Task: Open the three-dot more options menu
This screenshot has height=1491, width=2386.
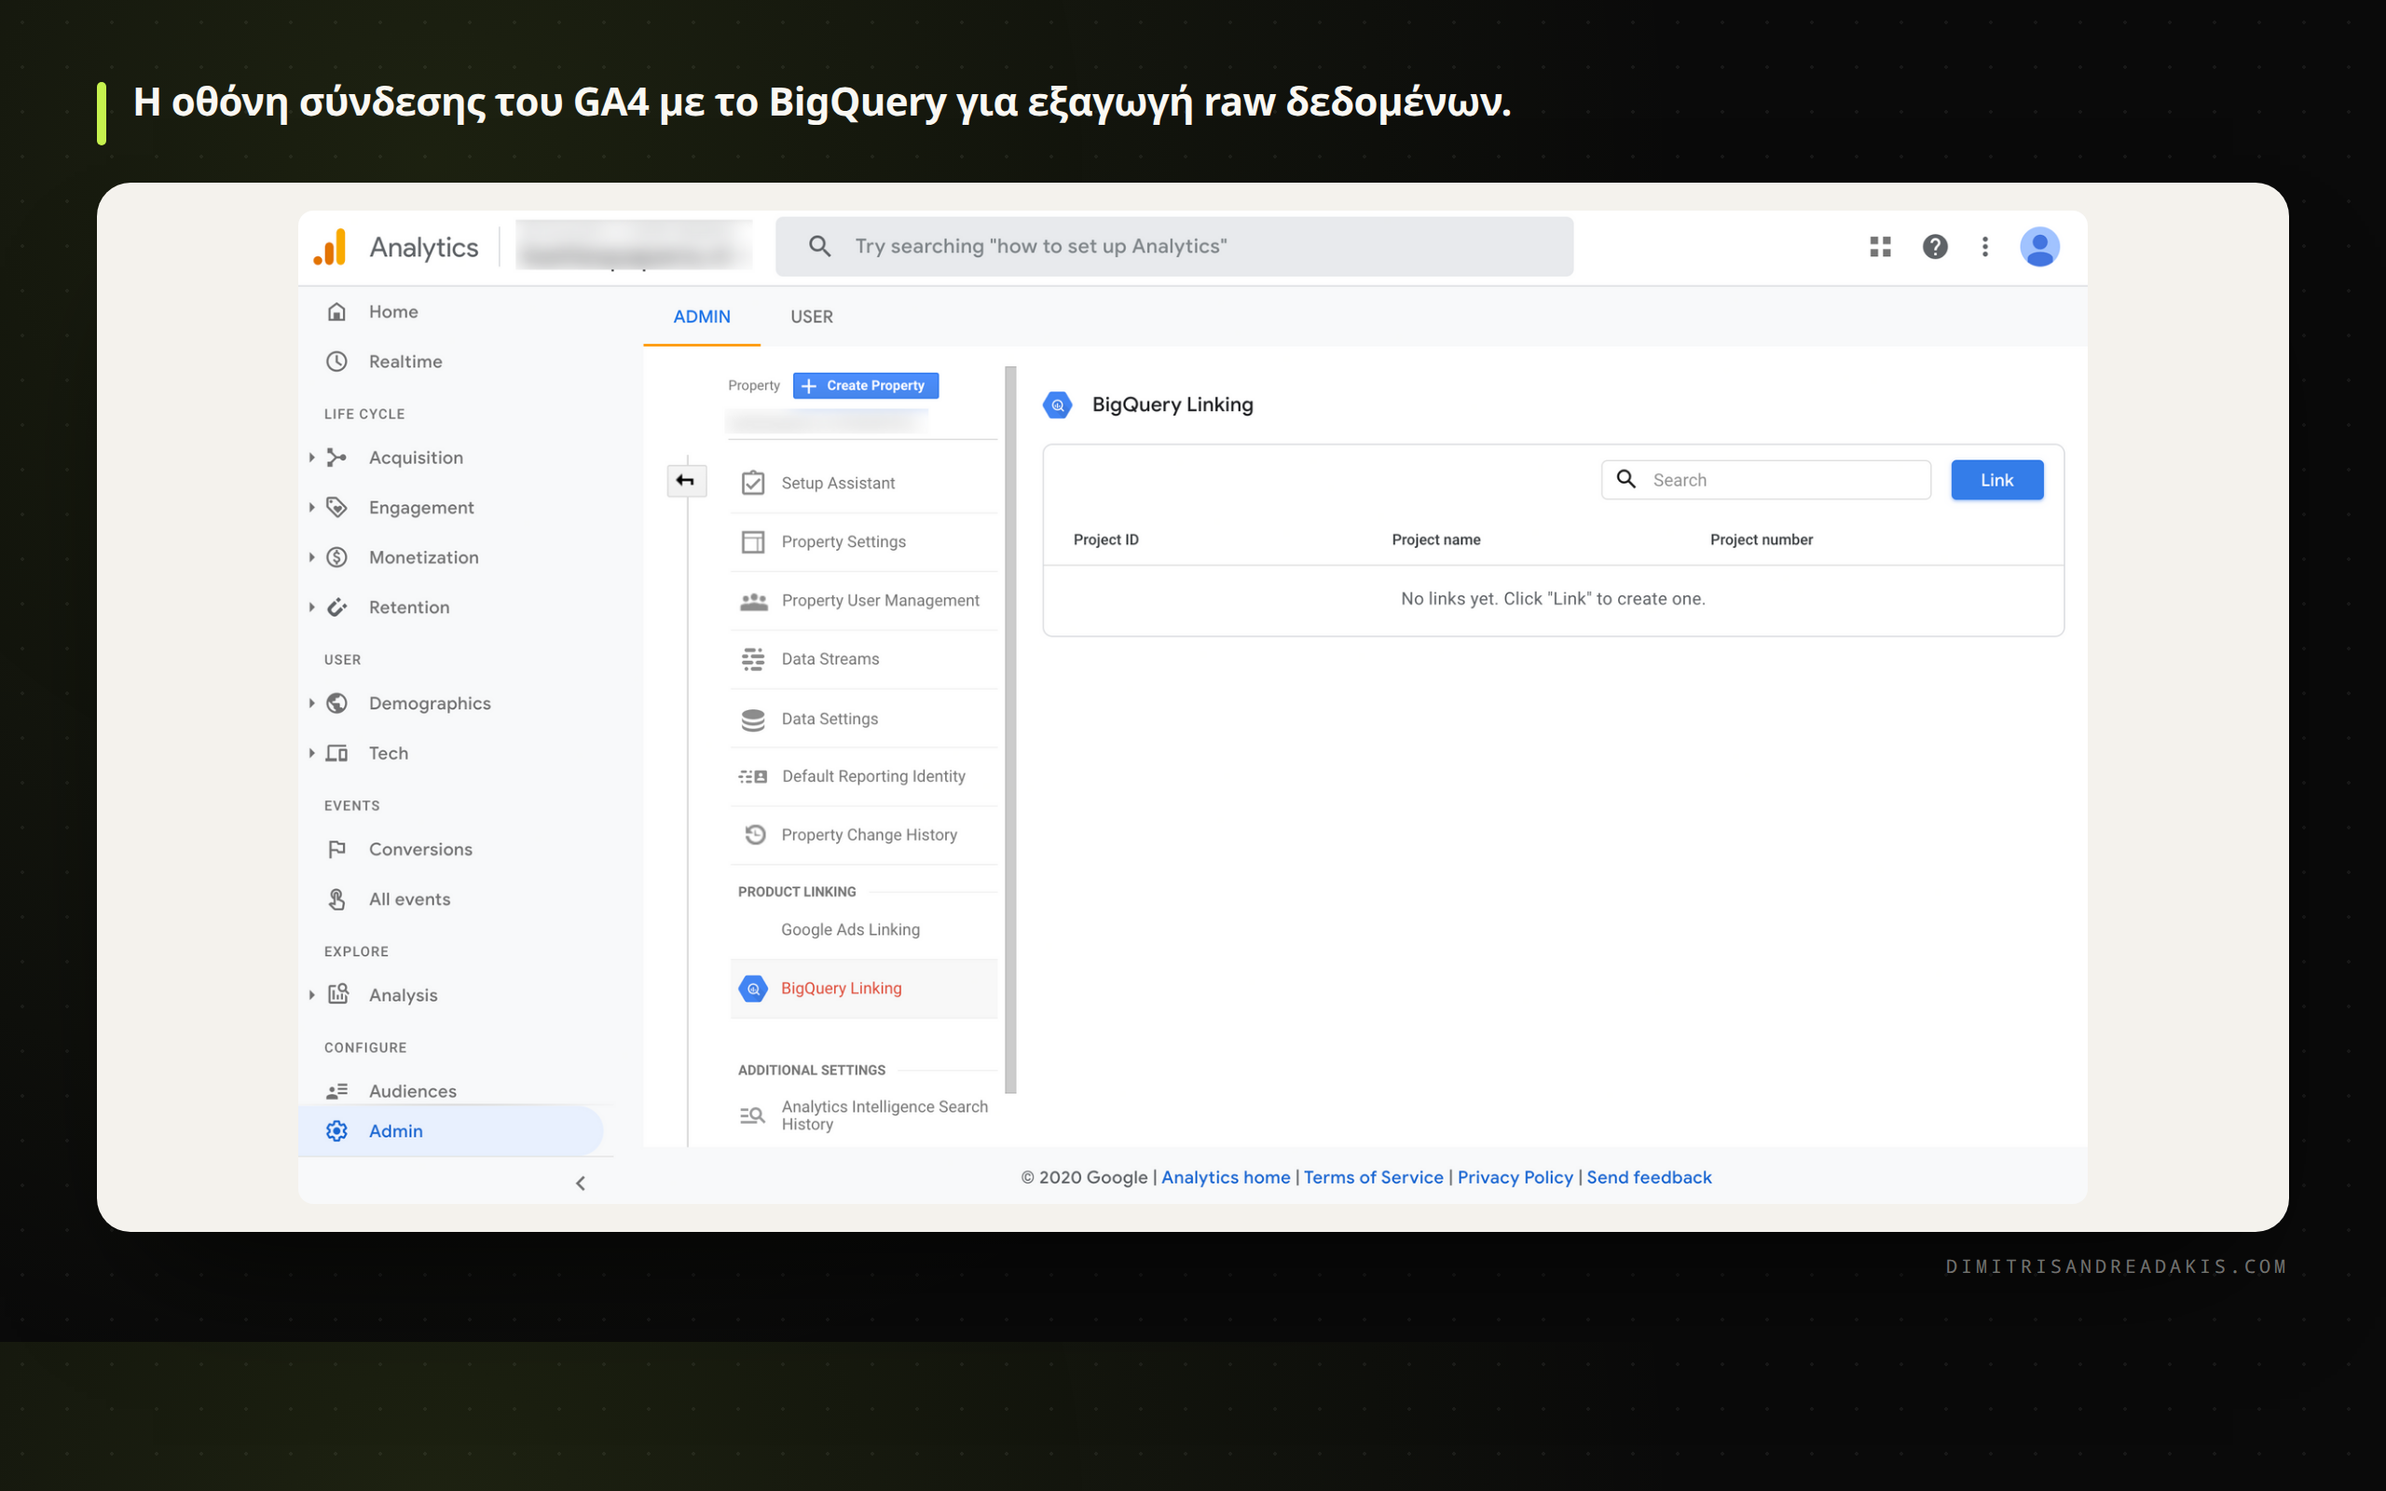Action: [x=1984, y=247]
